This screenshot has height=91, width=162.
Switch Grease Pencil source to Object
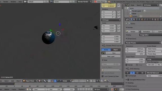(116, 50)
